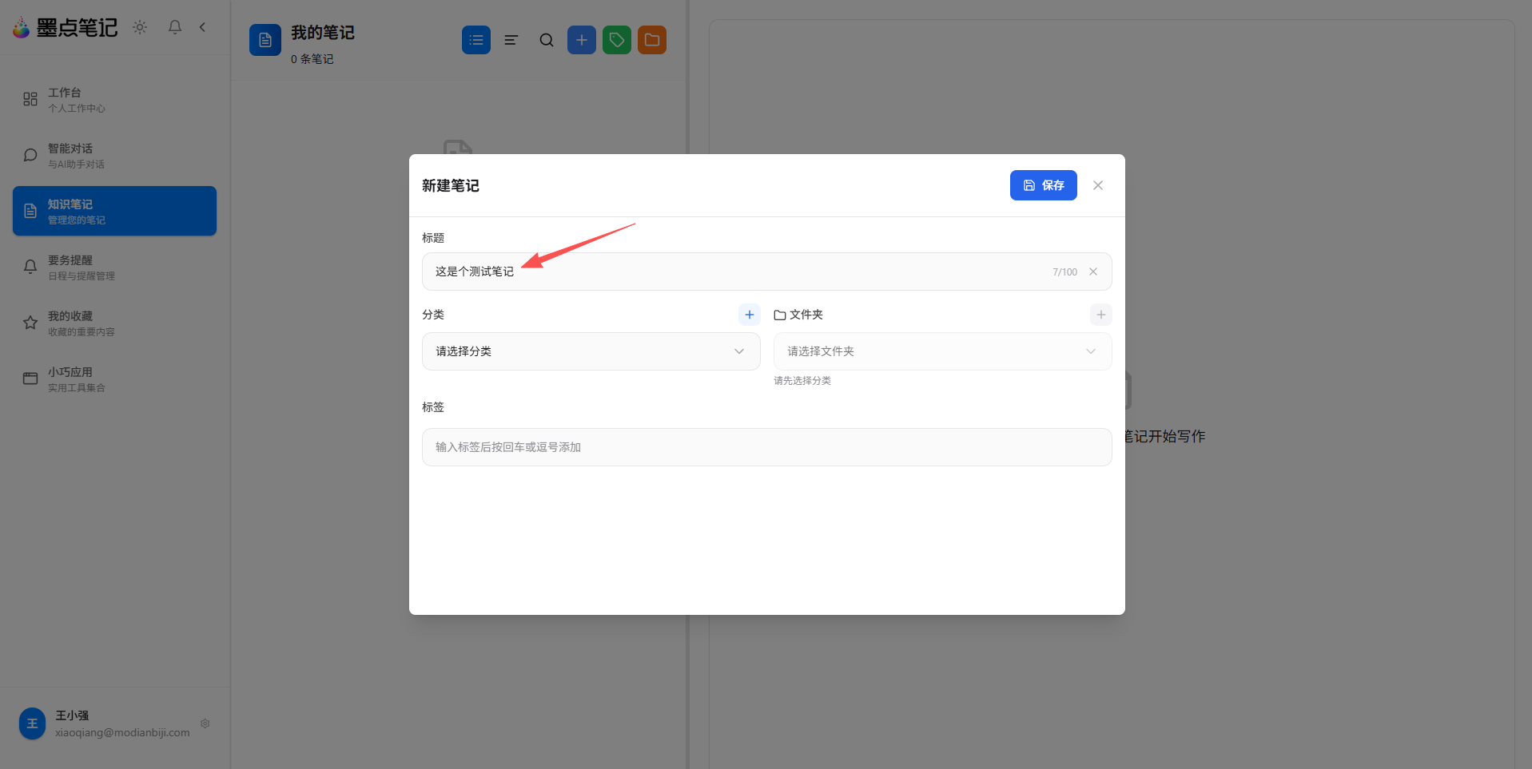
Task: Open the notification bell
Action: click(174, 26)
